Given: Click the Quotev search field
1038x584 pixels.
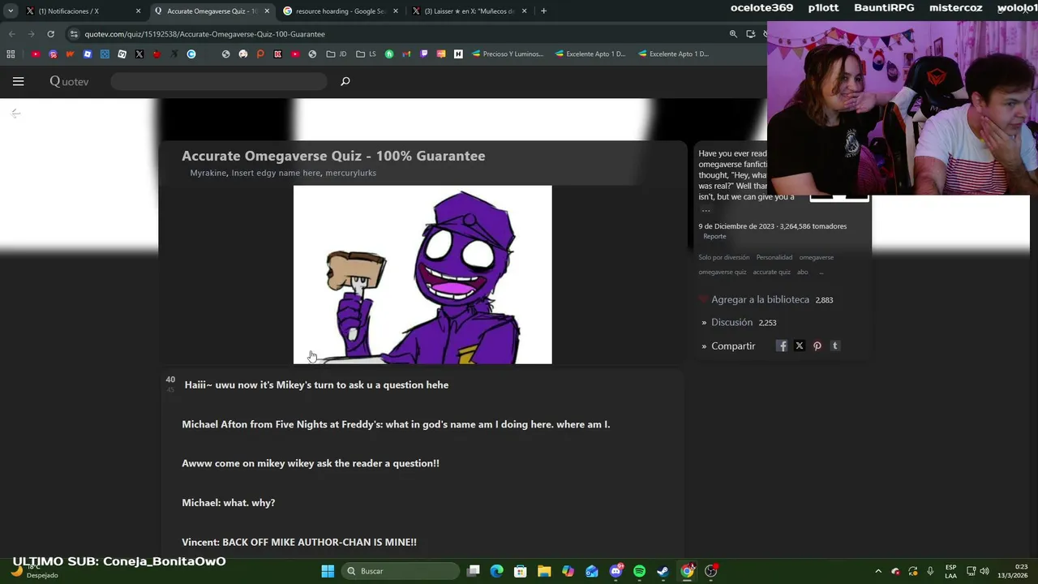Looking at the screenshot, I should (219, 81).
